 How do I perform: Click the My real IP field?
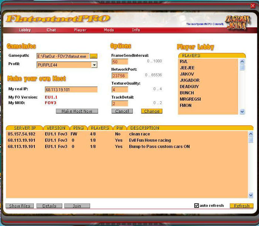click(x=71, y=90)
